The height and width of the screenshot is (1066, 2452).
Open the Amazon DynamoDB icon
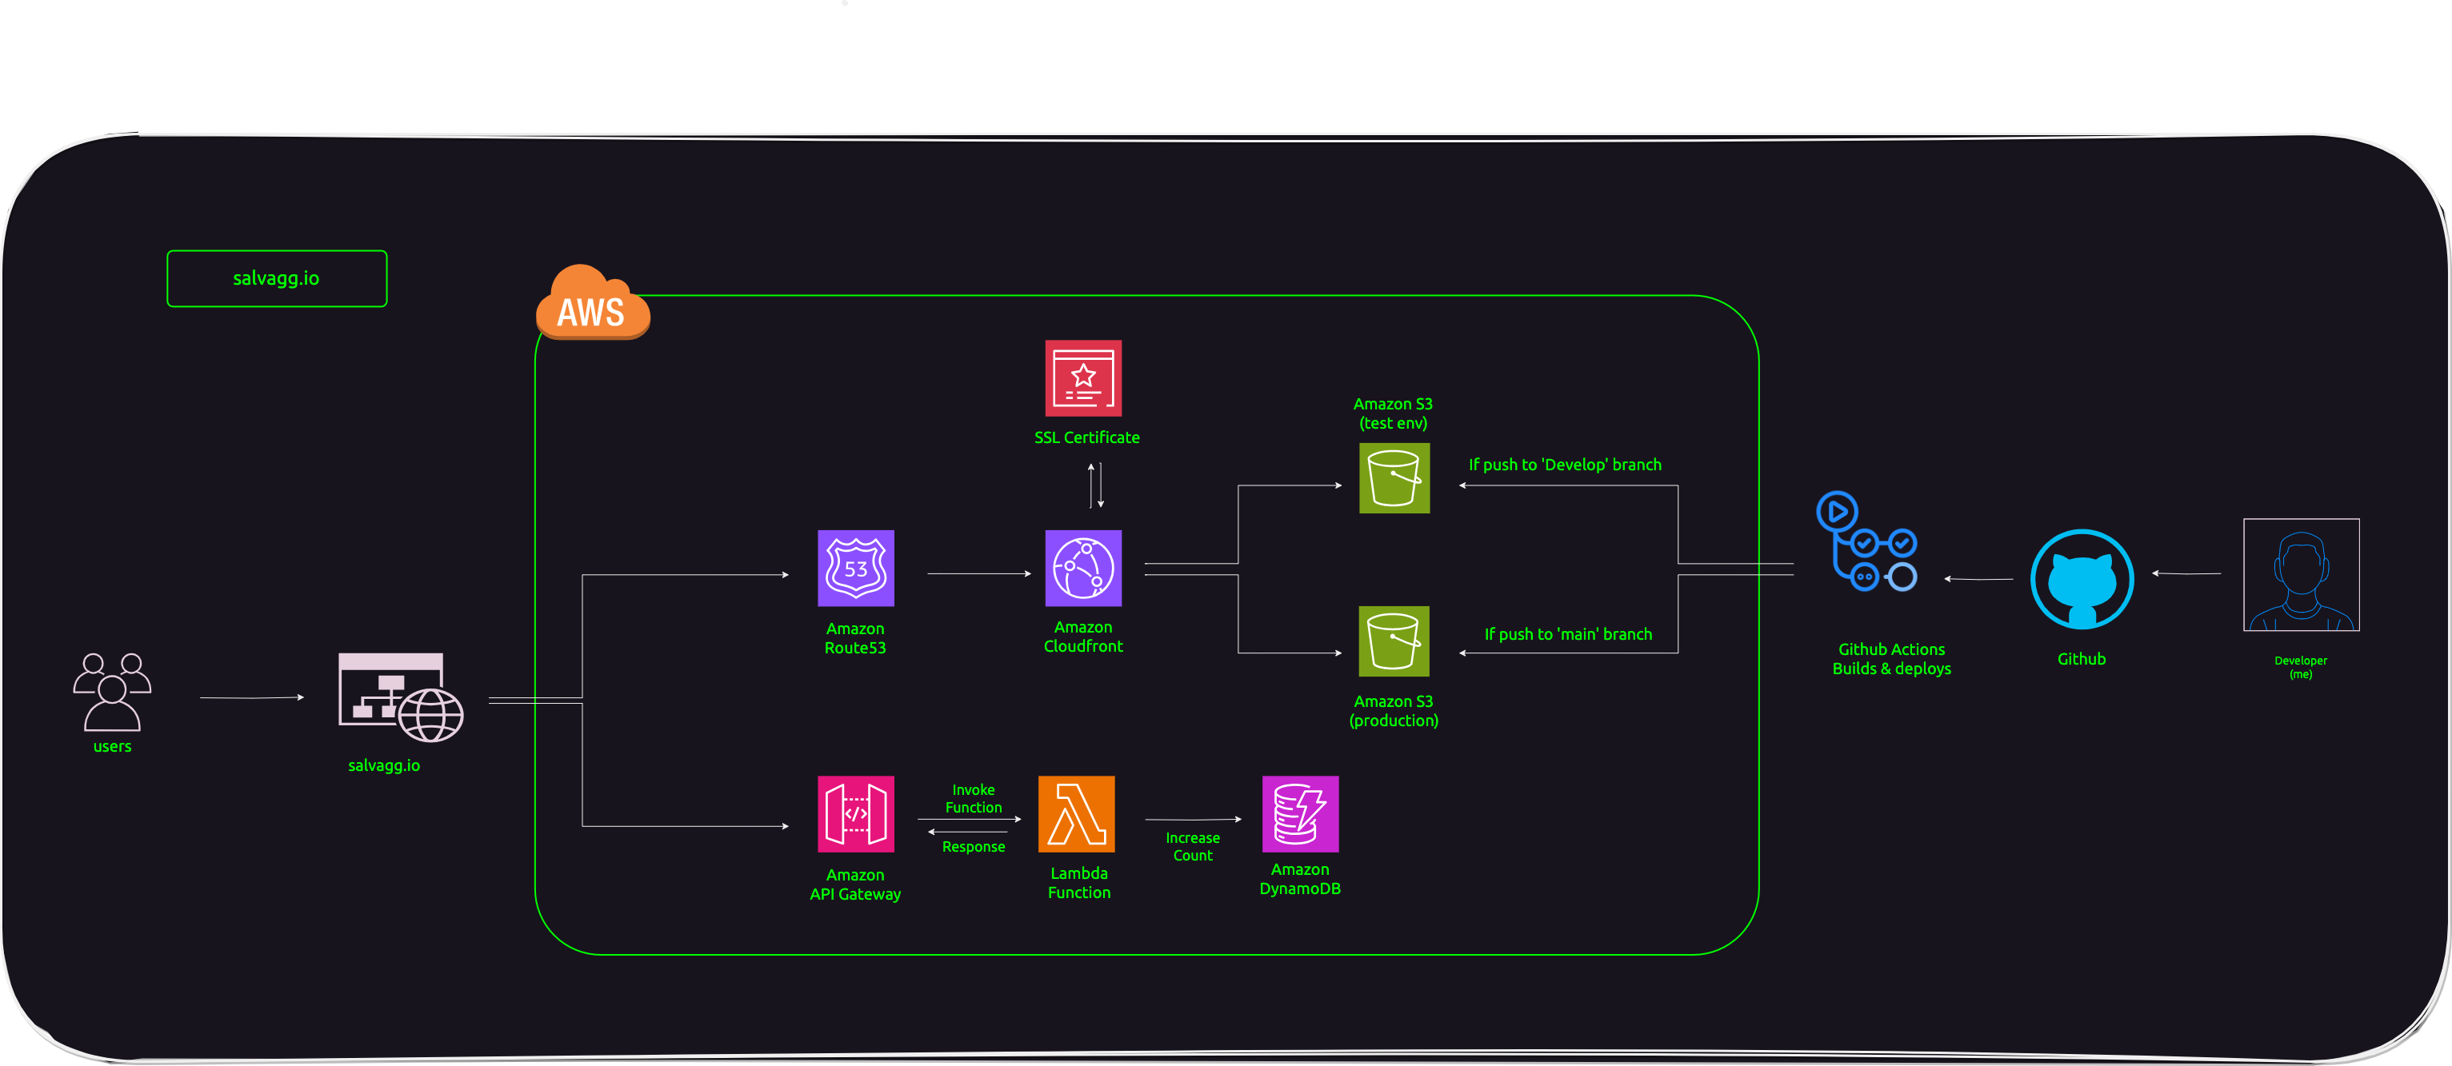(1300, 815)
